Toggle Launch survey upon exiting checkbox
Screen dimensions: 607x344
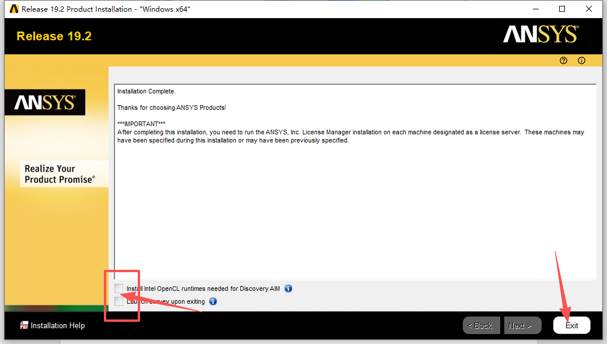tap(120, 301)
